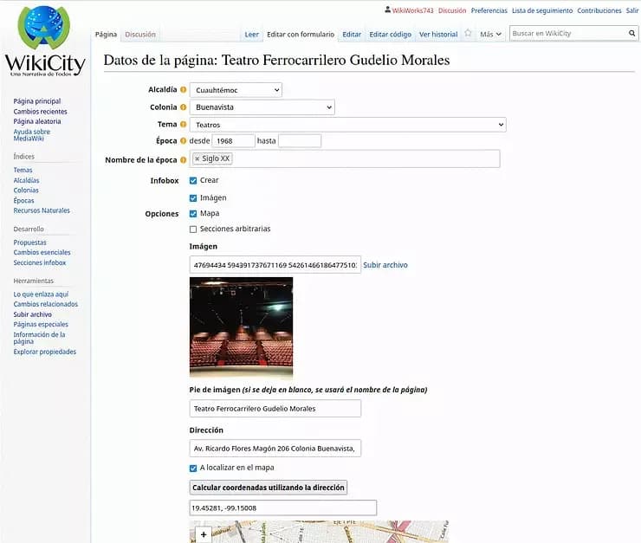
Task: Click info icon beside Nombre de la época
Action: pos(183,159)
